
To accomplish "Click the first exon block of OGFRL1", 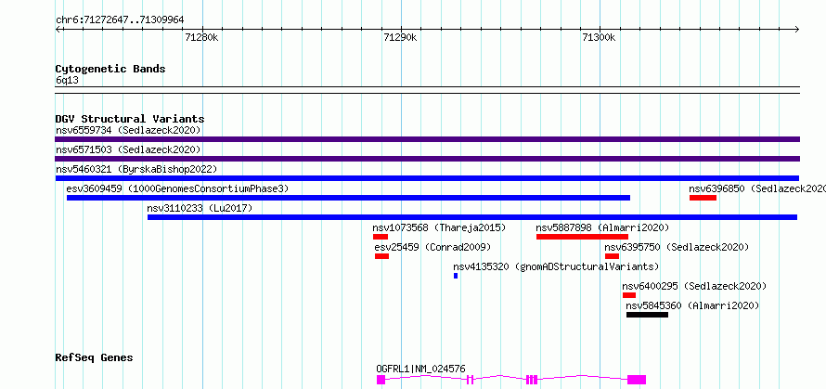I will (381, 380).
